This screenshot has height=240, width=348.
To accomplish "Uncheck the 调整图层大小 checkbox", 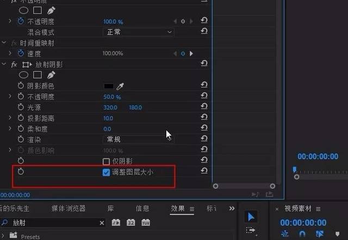I will pyautogui.click(x=106, y=172).
